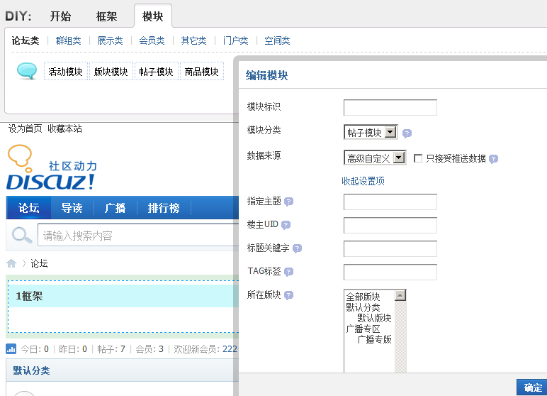Image resolution: width=547 pixels, height=396 pixels.
Task: Click the 所在版块 list scrollbar up arrow
Action: 400,295
